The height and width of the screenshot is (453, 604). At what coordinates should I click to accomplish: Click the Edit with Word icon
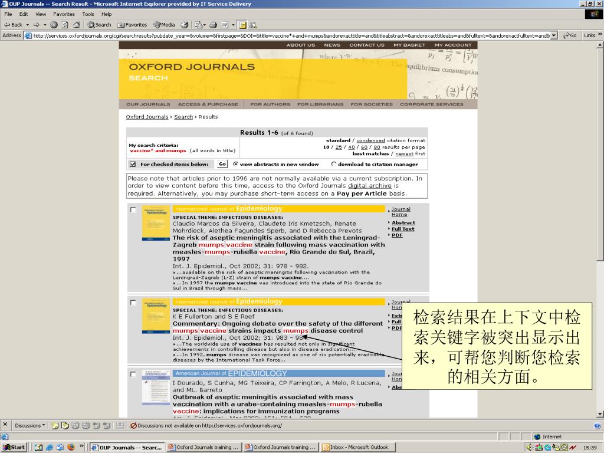[x=225, y=25]
